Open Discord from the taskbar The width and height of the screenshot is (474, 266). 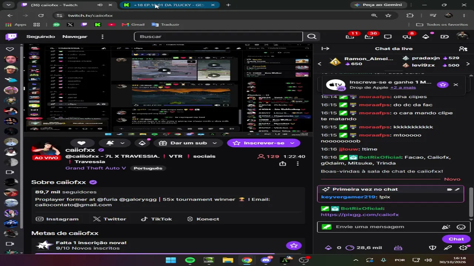click(266, 260)
